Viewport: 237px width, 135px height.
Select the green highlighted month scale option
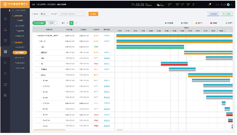coord(71,23)
